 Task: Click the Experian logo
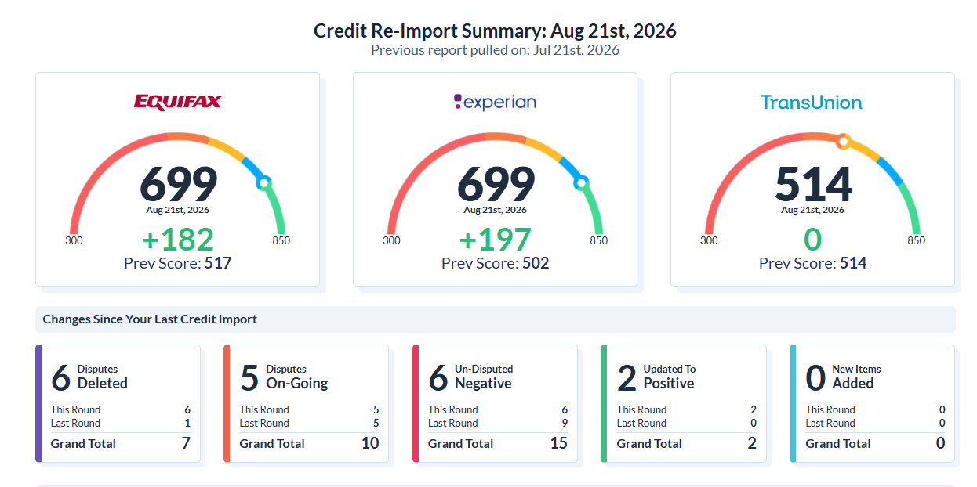point(495,102)
